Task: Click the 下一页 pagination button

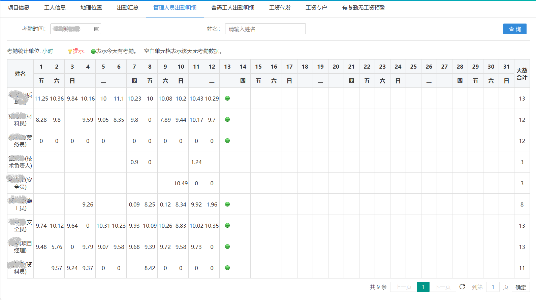Action: click(x=443, y=287)
